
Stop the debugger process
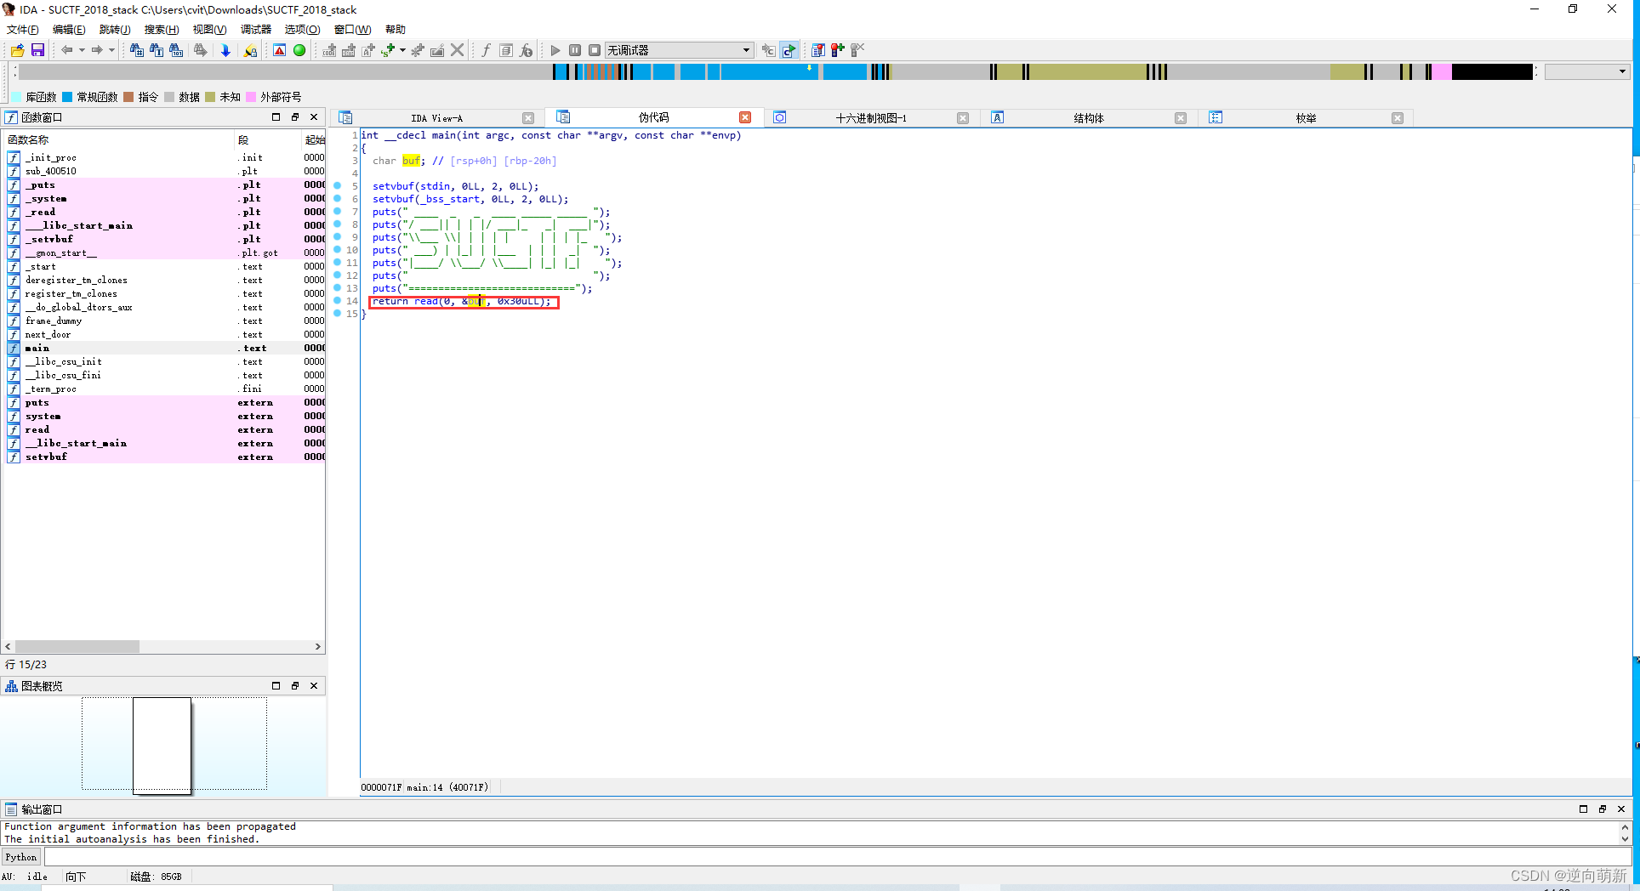point(595,50)
